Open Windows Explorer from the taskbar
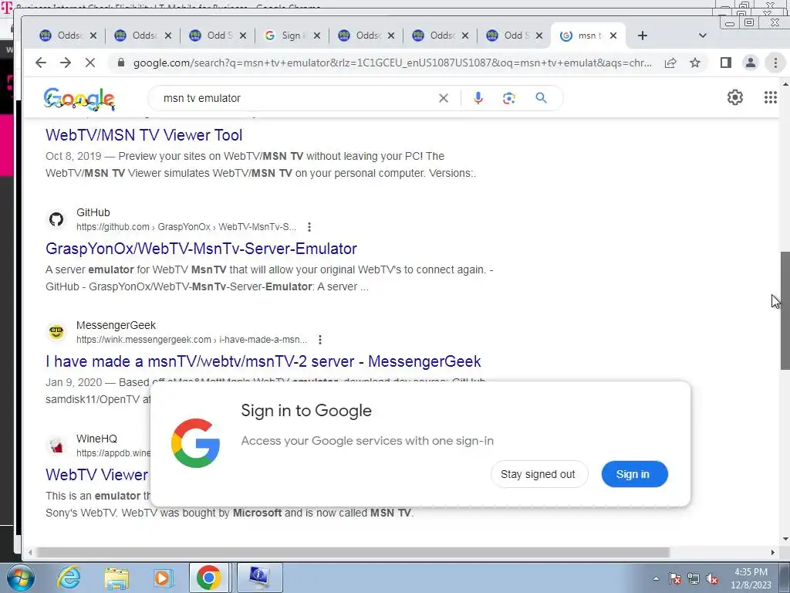The width and height of the screenshot is (790, 593). [x=116, y=578]
